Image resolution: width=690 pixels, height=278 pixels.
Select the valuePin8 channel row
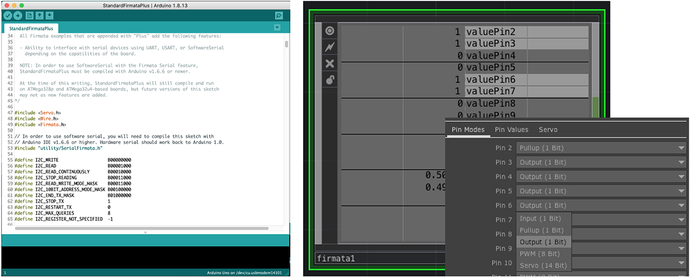tap(464, 103)
